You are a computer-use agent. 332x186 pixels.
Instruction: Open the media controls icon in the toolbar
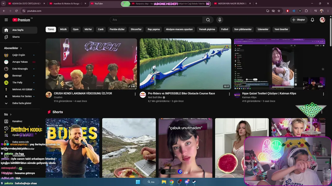coord(315,11)
